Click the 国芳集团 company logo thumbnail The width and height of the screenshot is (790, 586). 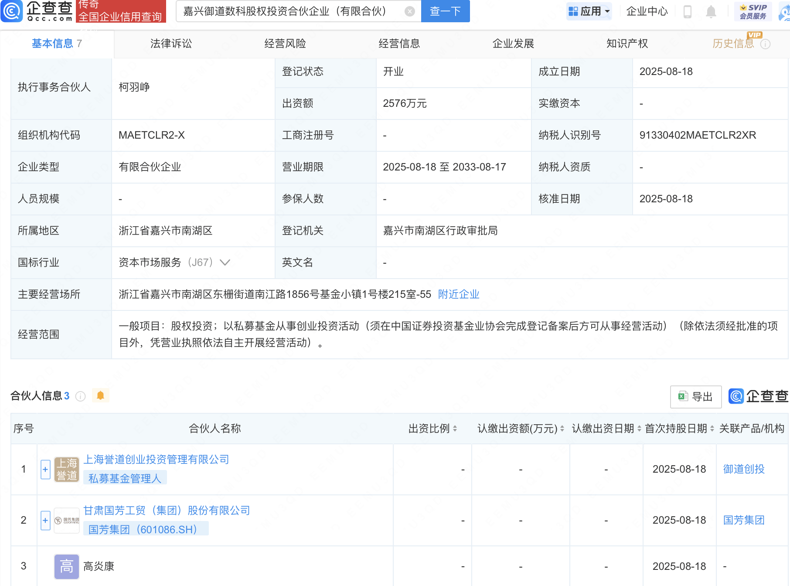67,521
